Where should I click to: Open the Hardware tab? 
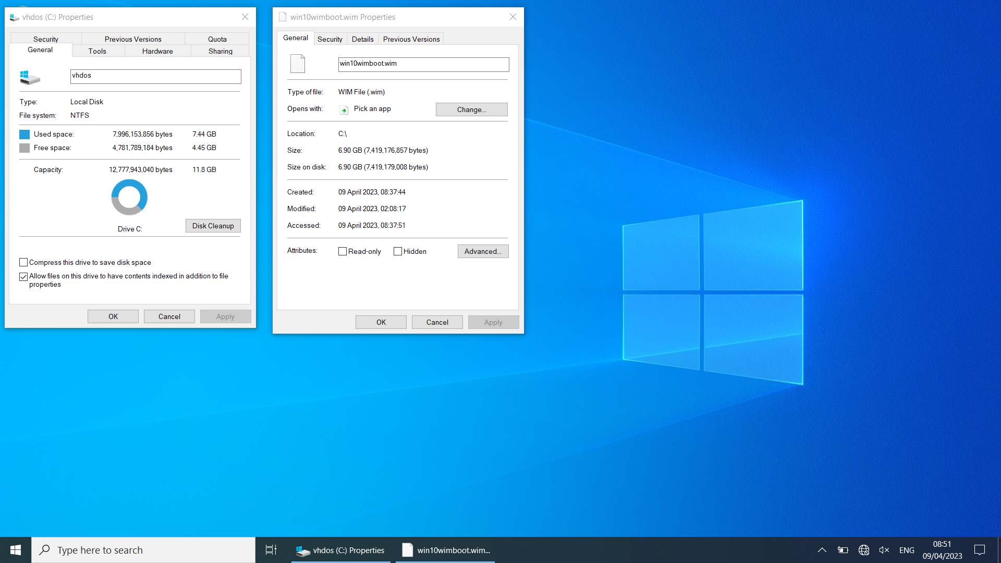pyautogui.click(x=157, y=51)
